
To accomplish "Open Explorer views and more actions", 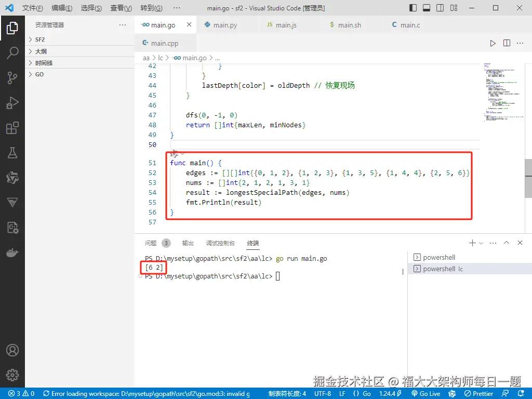I will [x=123, y=25].
